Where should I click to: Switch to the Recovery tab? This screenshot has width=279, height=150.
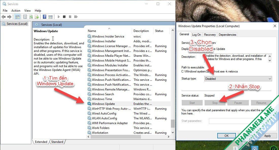coord(210,35)
